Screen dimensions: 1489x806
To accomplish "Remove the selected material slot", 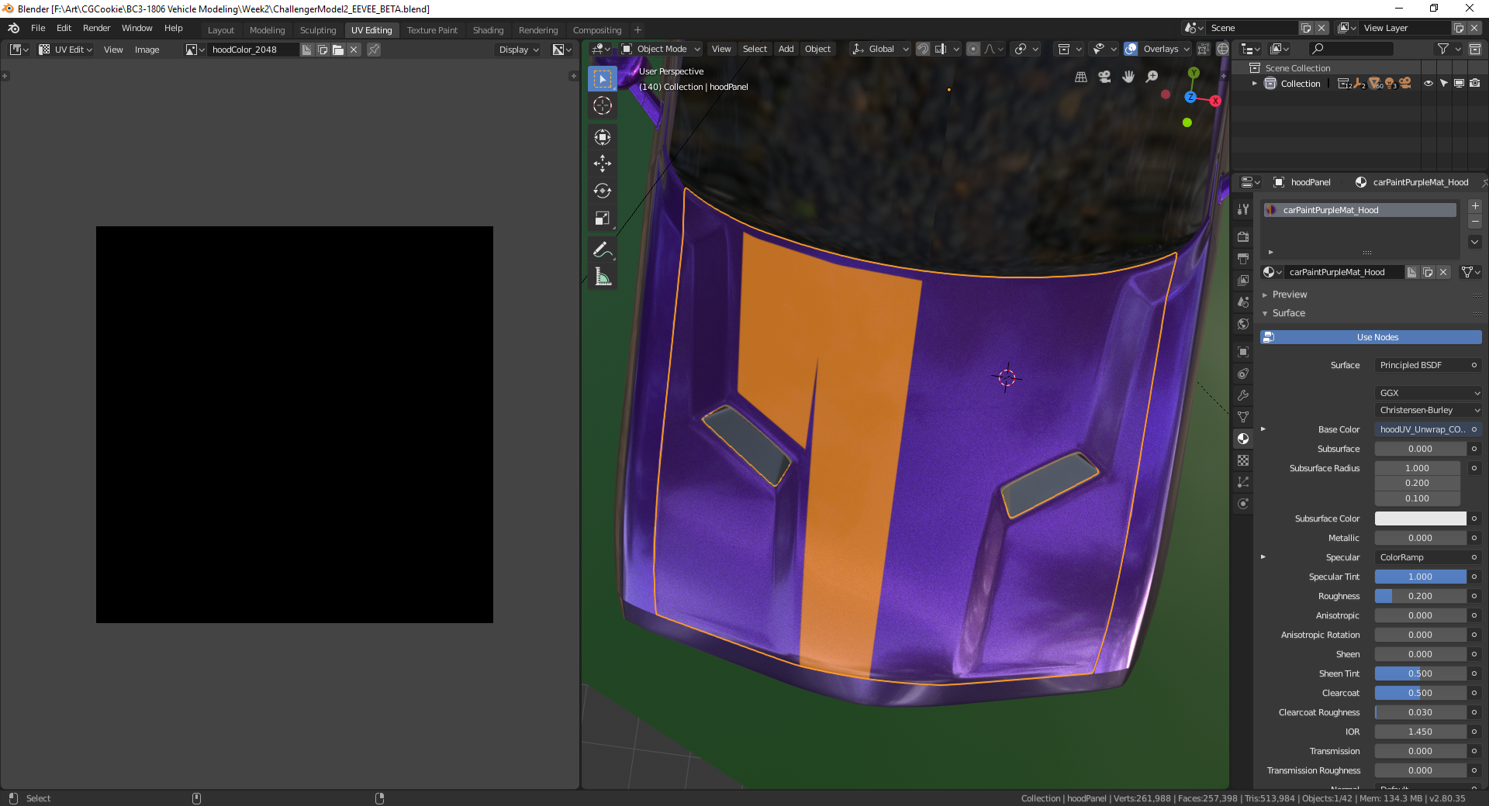I will pyautogui.click(x=1475, y=222).
